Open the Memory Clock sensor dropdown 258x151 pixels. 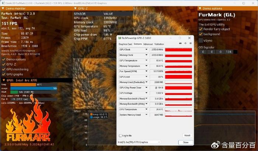point(146,55)
